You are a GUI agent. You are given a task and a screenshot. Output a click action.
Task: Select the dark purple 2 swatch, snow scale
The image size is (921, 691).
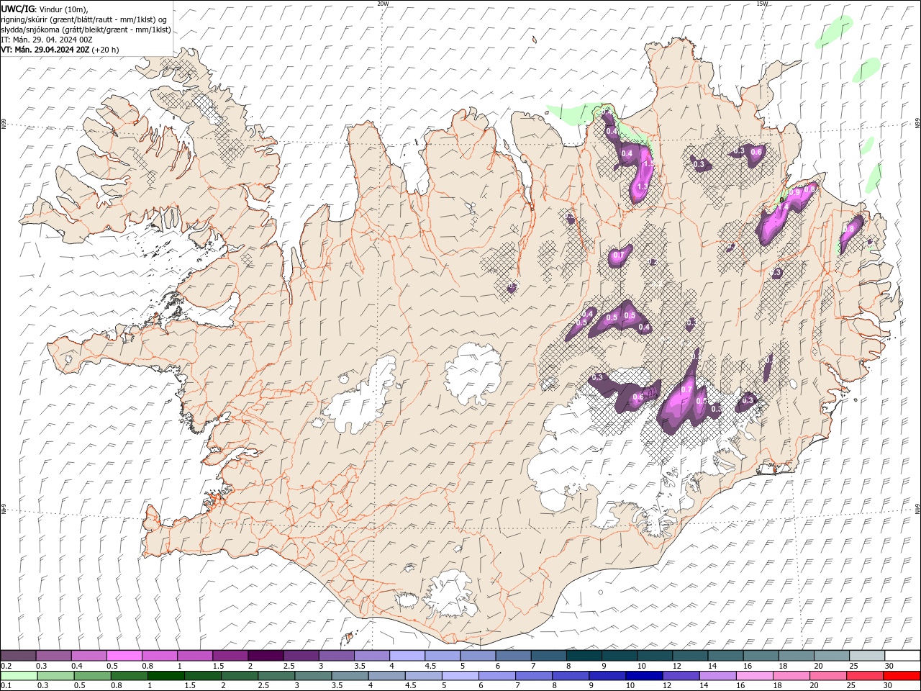pos(265,656)
